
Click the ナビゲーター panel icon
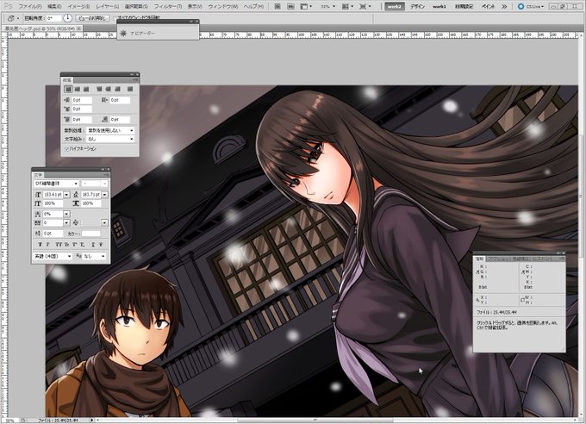(x=124, y=34)
